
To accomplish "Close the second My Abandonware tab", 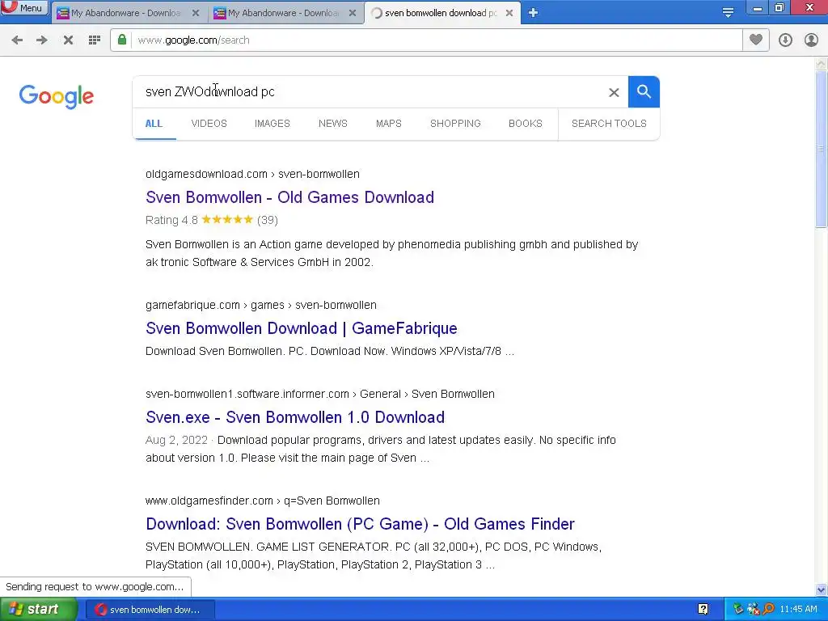I will pos(353,13).
